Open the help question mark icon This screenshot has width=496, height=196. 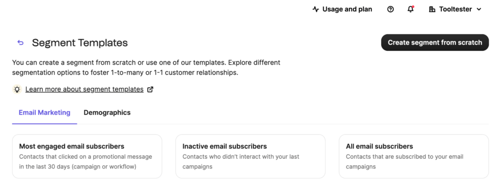pos(390,9)
